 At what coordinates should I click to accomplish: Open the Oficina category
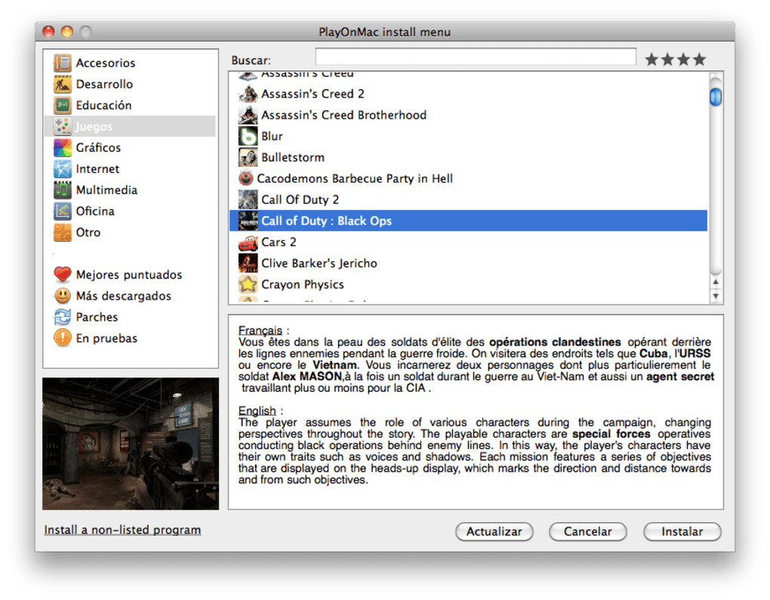(130, 211)
